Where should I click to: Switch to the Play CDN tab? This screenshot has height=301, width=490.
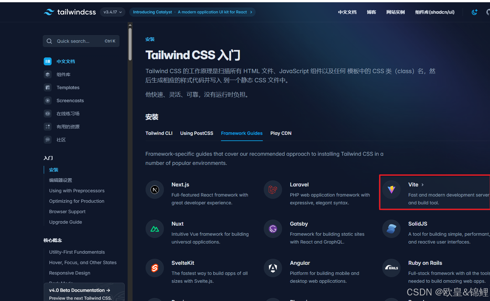pyautogui.click(x=281, y=133)
